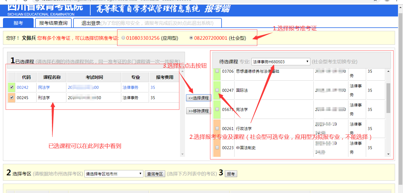
Task: Uncheck the 00245 刑法学 selected course
Action: tap(12, 98)
